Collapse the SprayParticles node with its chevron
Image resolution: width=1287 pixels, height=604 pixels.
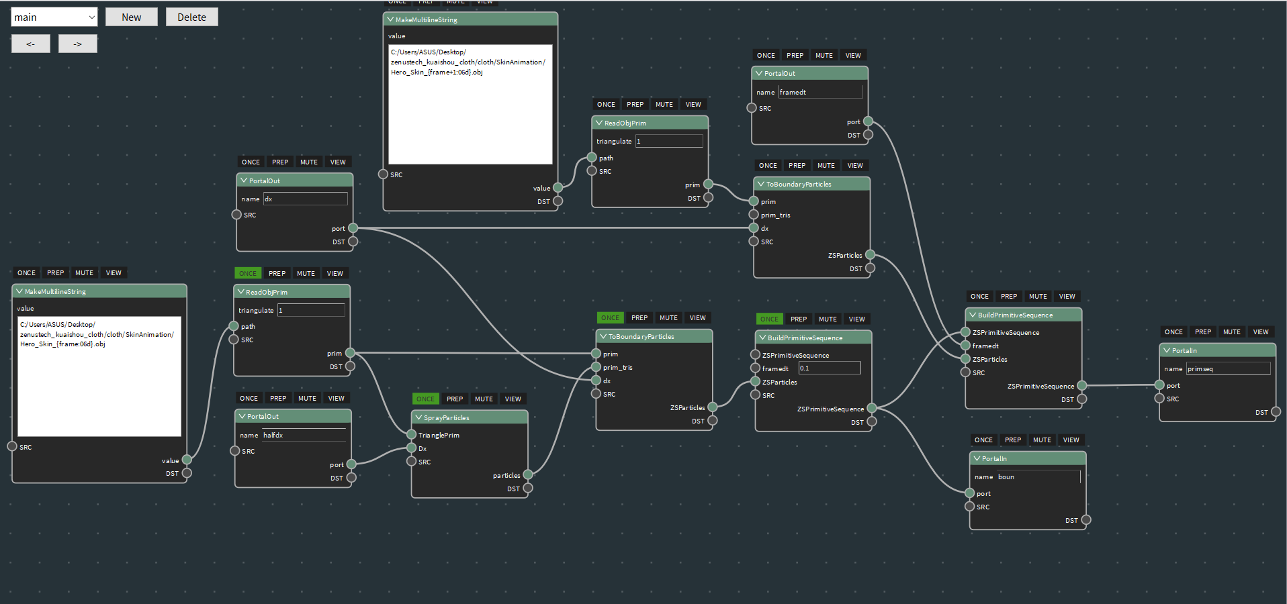(x=418, y=417)
